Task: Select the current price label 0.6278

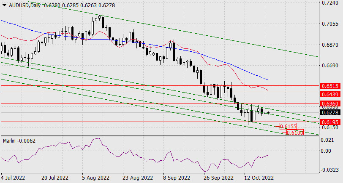Action: click(x=330, y=112)
